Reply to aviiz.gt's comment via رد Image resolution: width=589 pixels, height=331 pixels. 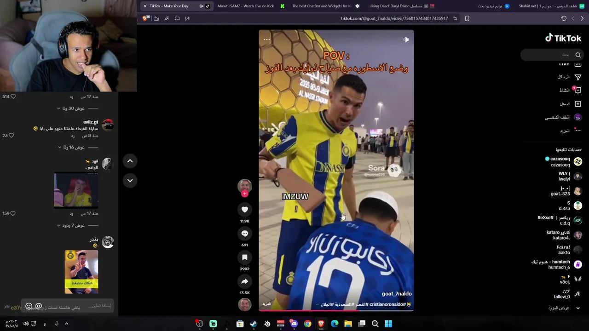click(72, 136)
